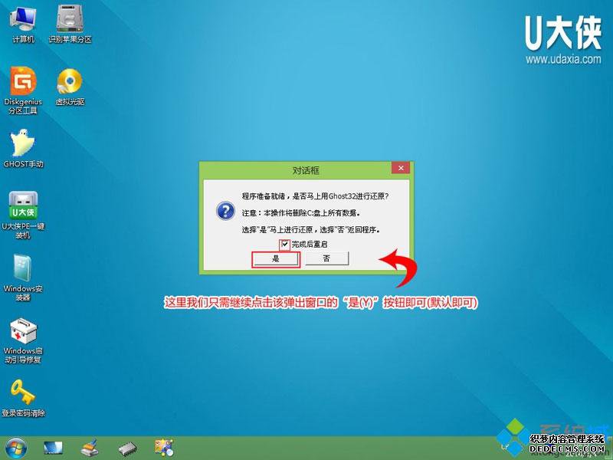
Task: Launch the GHOST手动 ghost icon
Action: click(23, 149)
